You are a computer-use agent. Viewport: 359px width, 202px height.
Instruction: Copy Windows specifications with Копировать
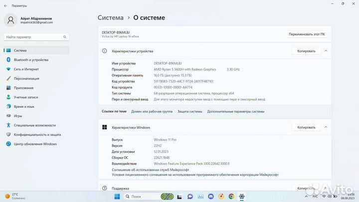(x=306, y=127)
